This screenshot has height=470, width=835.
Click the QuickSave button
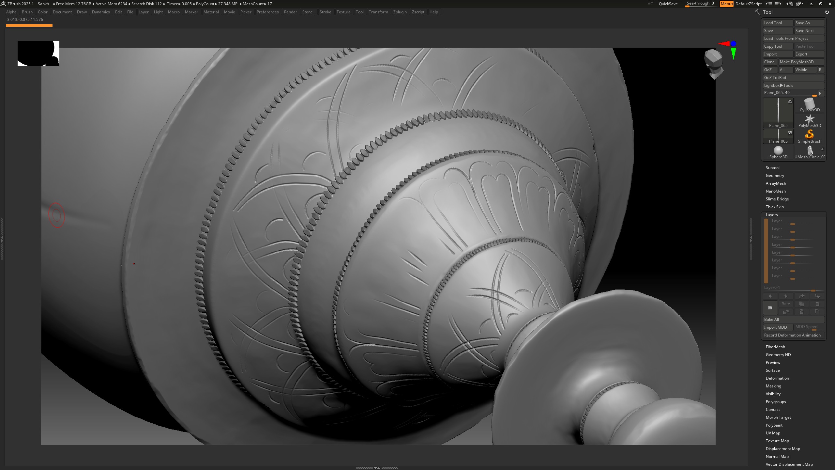click(x=668, y=4)
